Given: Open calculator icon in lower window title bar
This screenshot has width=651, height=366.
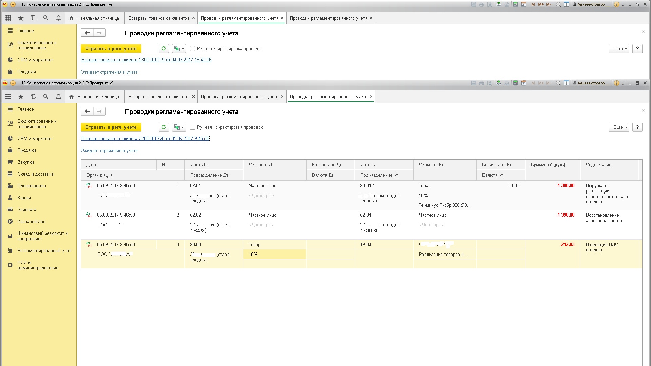Looking at the screenshot, I should click(x=515, y=83).
